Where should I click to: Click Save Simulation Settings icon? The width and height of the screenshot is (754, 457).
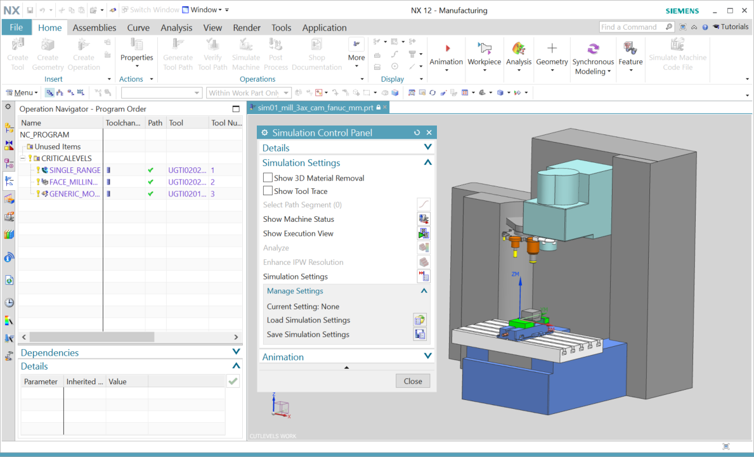click(420, 335)
